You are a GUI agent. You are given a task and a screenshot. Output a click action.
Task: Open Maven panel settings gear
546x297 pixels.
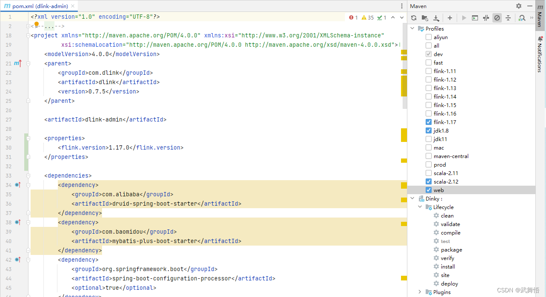[518, 6]
